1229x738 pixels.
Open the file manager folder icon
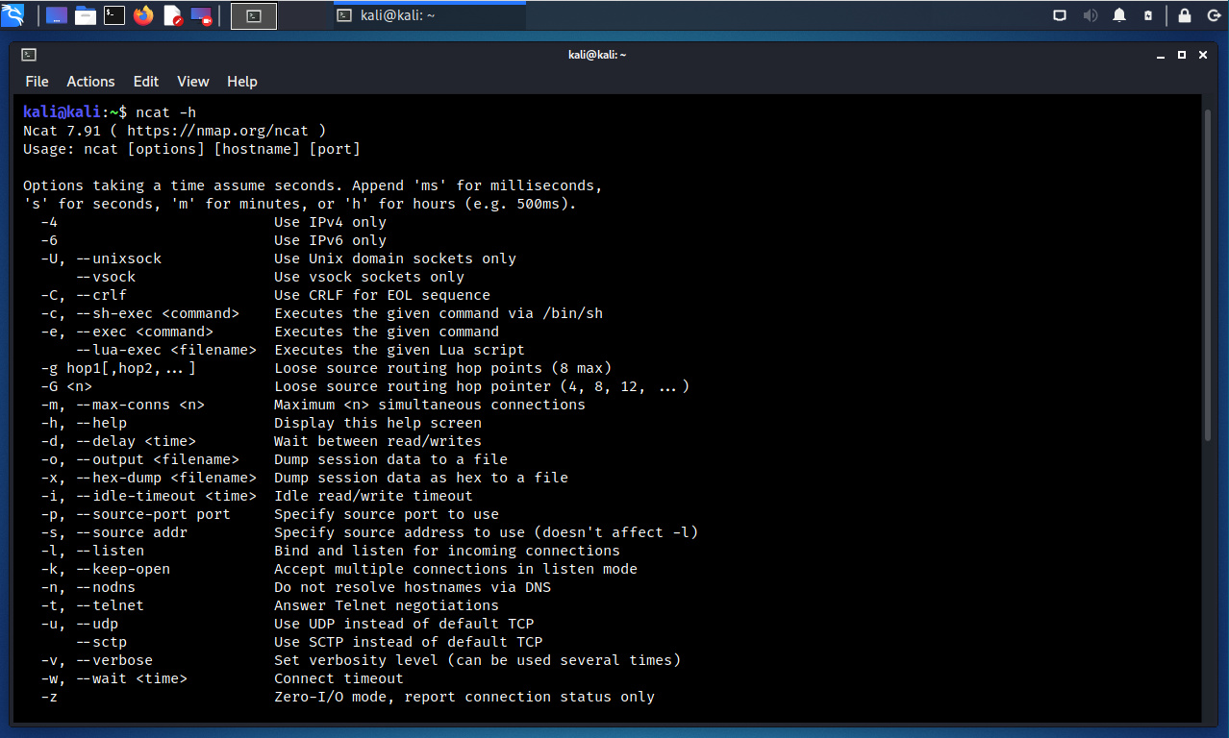click(x=86, y=15)
